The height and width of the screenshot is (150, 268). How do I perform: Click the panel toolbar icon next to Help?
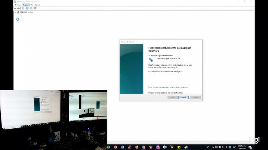(x=31, y=8)
